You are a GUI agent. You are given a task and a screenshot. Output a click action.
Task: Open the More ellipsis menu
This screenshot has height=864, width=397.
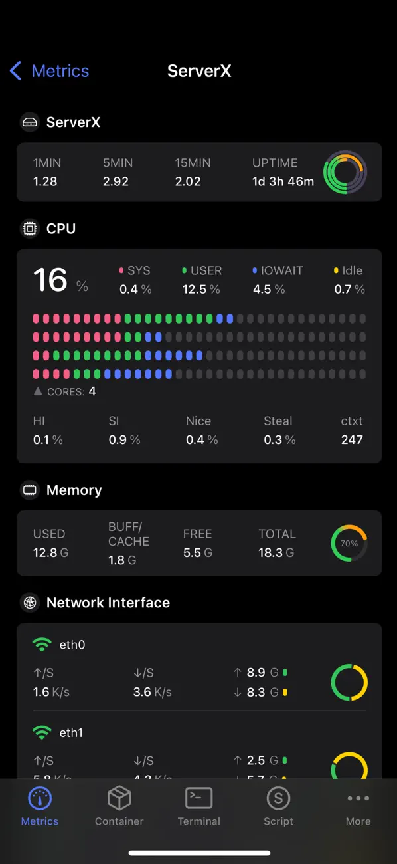coord(358,798)
